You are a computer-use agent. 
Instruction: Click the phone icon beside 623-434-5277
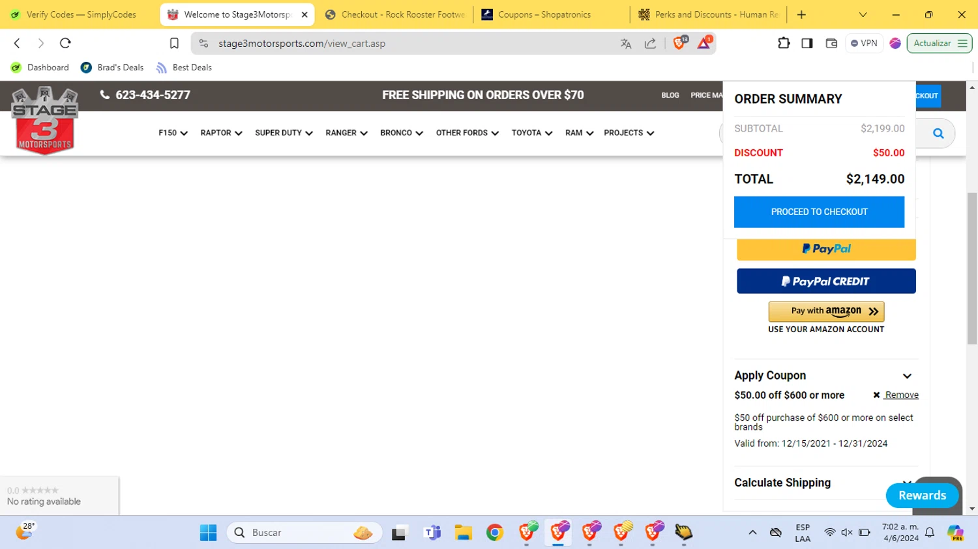coord(104,94)
